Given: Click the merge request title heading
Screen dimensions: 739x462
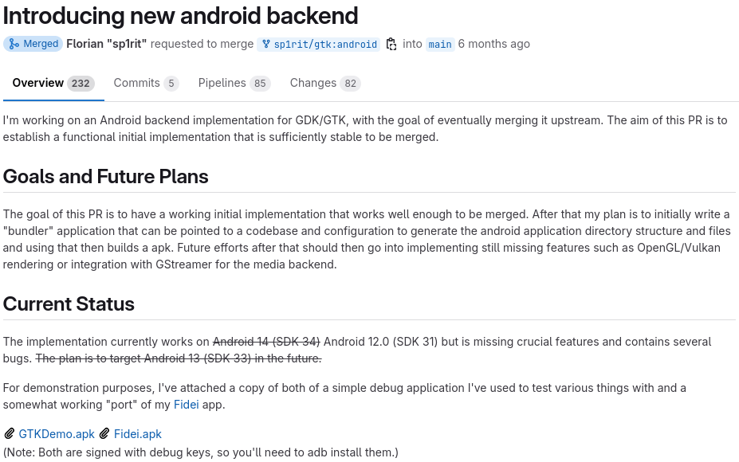Looking at the screenshot, I should click(x=179, y=16).
